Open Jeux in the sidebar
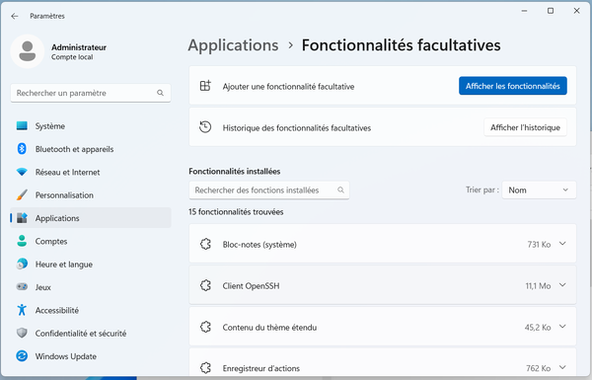Screen dimensions: 592x380 pos(91,286)
